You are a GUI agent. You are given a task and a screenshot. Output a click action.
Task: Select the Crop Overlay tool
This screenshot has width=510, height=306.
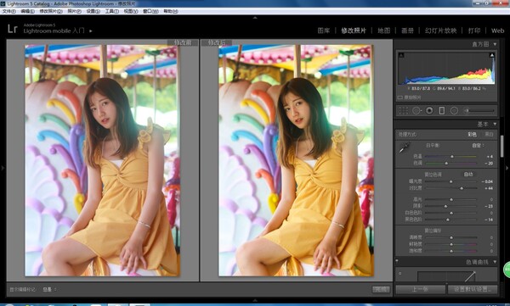[x=403, y=111]
